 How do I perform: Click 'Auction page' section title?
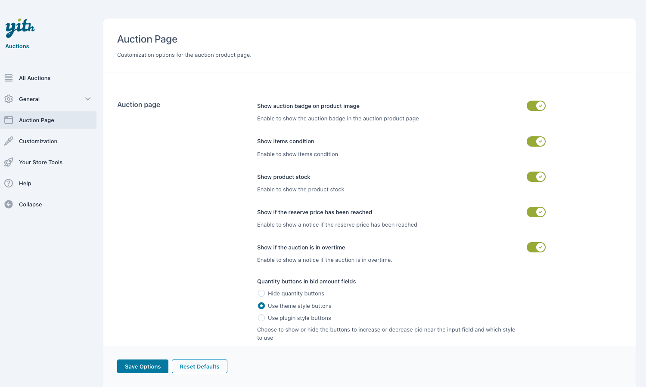click(x=139, y=104)
